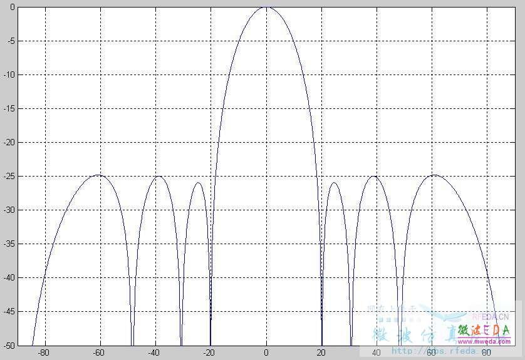Image resolution: width=525 pixels, height=360 pixels.
Task: Click the sidelobe peak near -40 degrees
Action: (x=159, y=177)
